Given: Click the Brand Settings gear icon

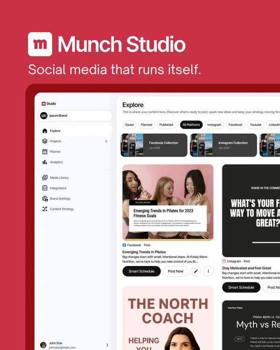Looking at the screenshot, I should (45, 198).
